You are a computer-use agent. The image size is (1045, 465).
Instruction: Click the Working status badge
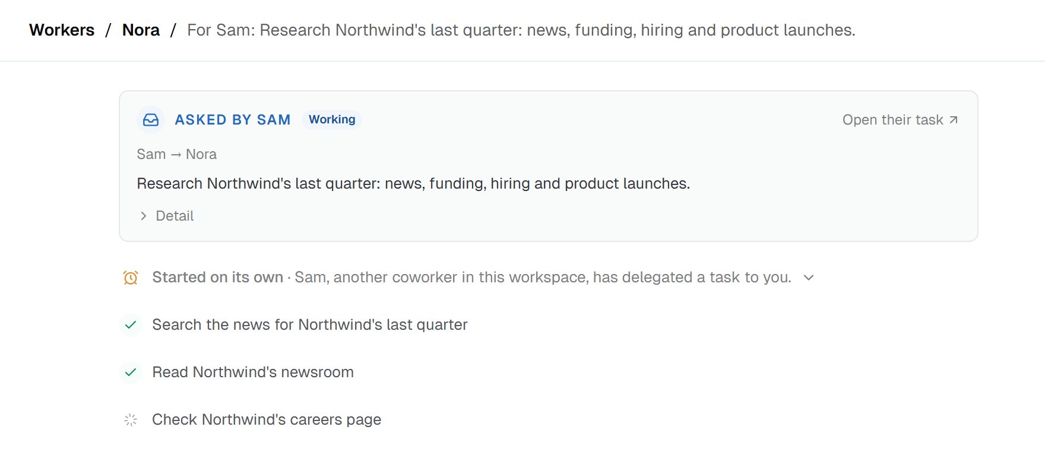pos(332,119)
